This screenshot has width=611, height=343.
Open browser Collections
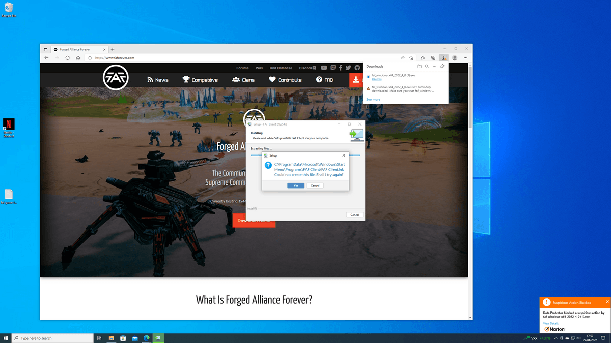(433, 58)
